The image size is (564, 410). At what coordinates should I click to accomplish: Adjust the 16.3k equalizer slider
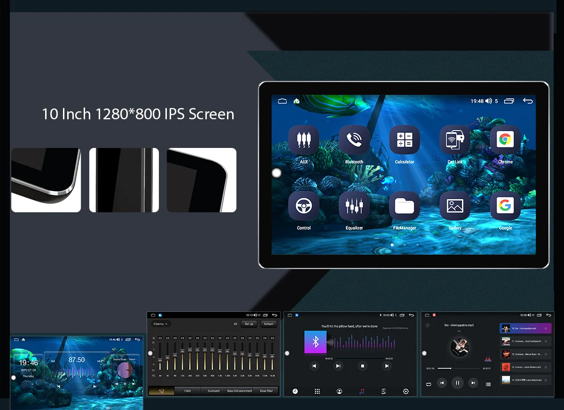[x=272, y=356]
